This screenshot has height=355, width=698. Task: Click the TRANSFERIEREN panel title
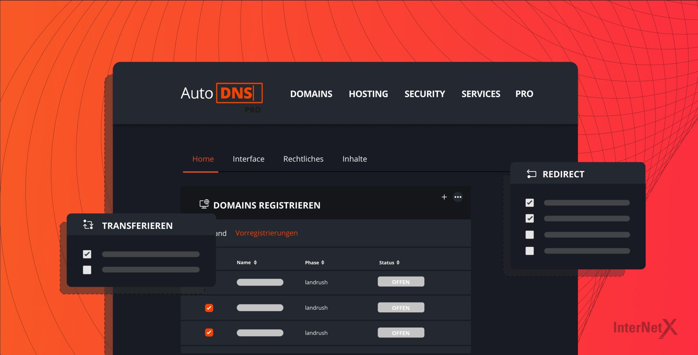pyautogui.click(x=137, y=226)
